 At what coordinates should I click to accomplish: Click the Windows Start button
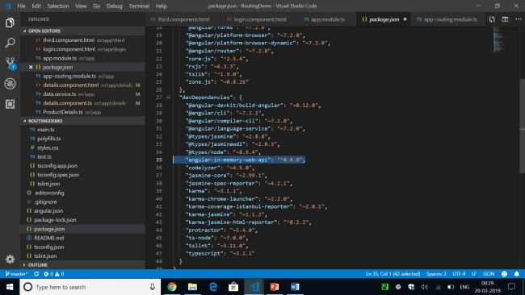10,287
